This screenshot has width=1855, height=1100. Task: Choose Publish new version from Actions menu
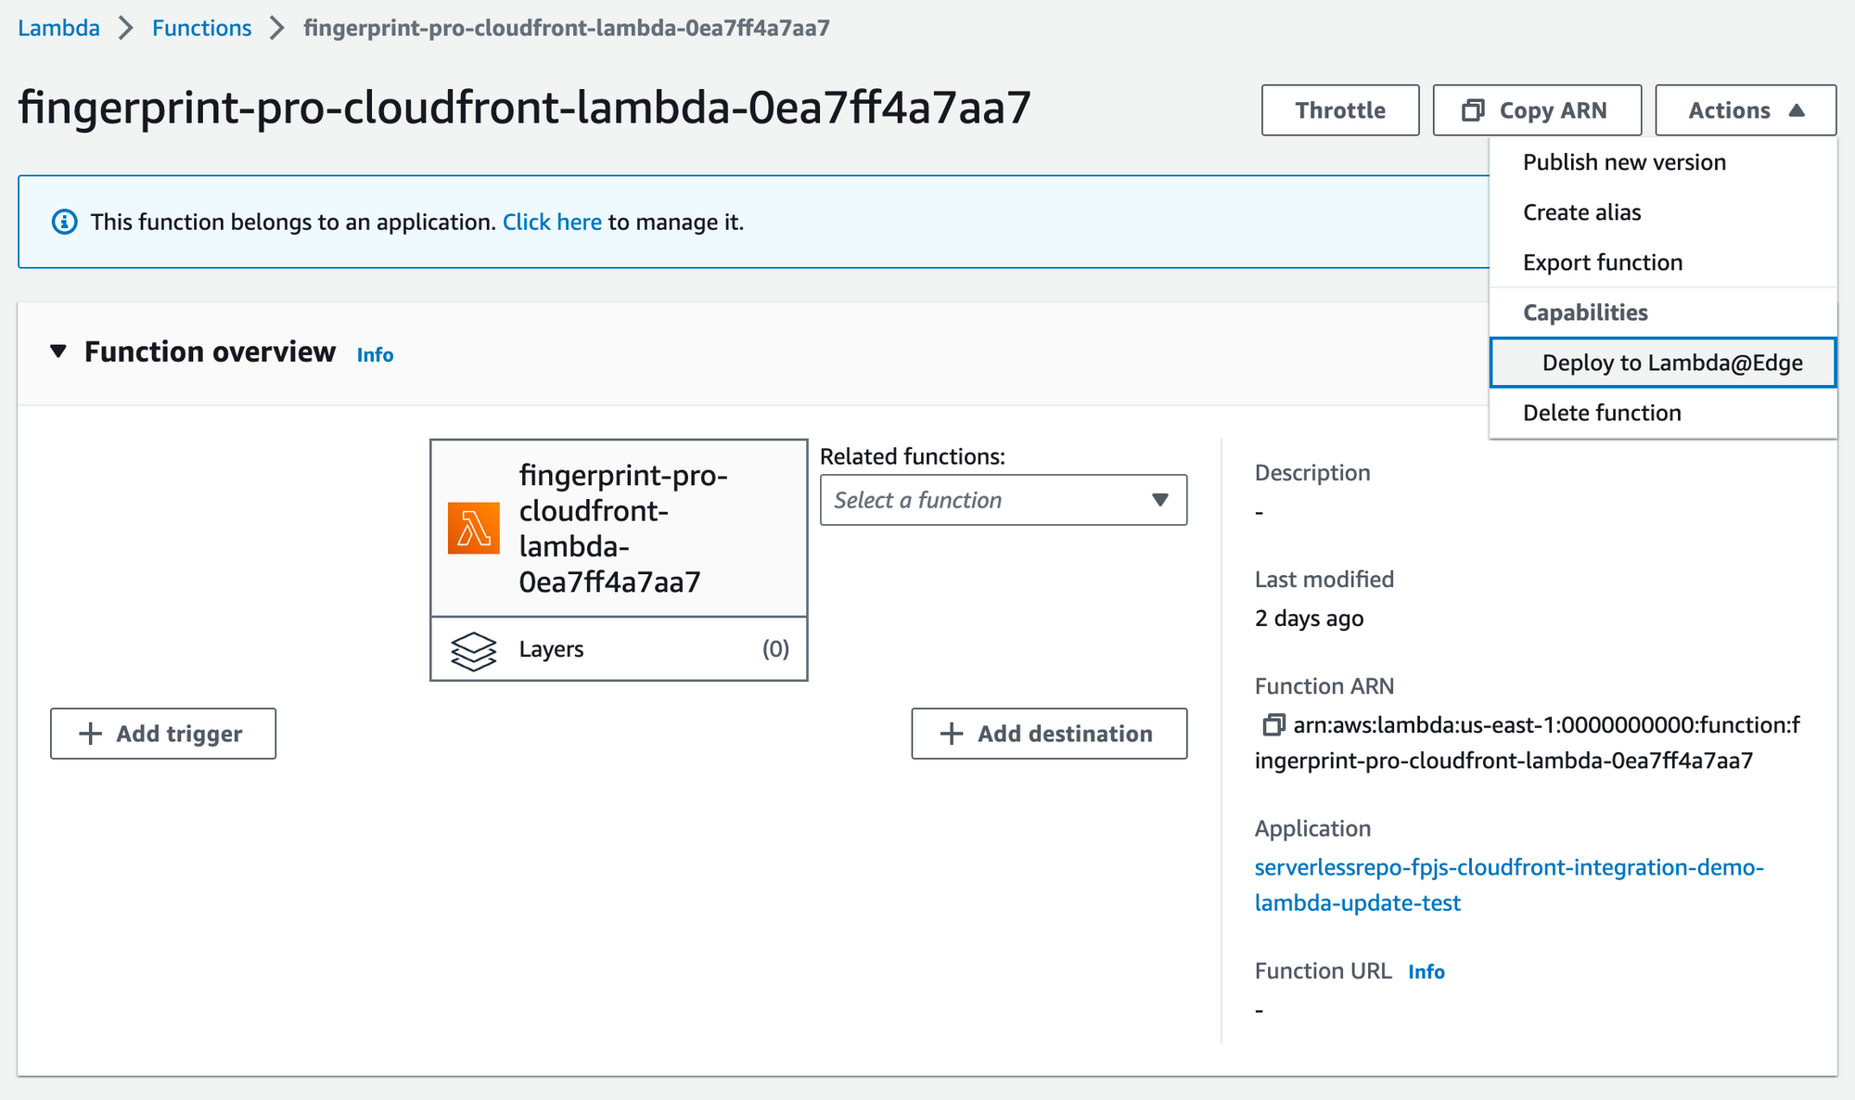tap(1623, 162)
